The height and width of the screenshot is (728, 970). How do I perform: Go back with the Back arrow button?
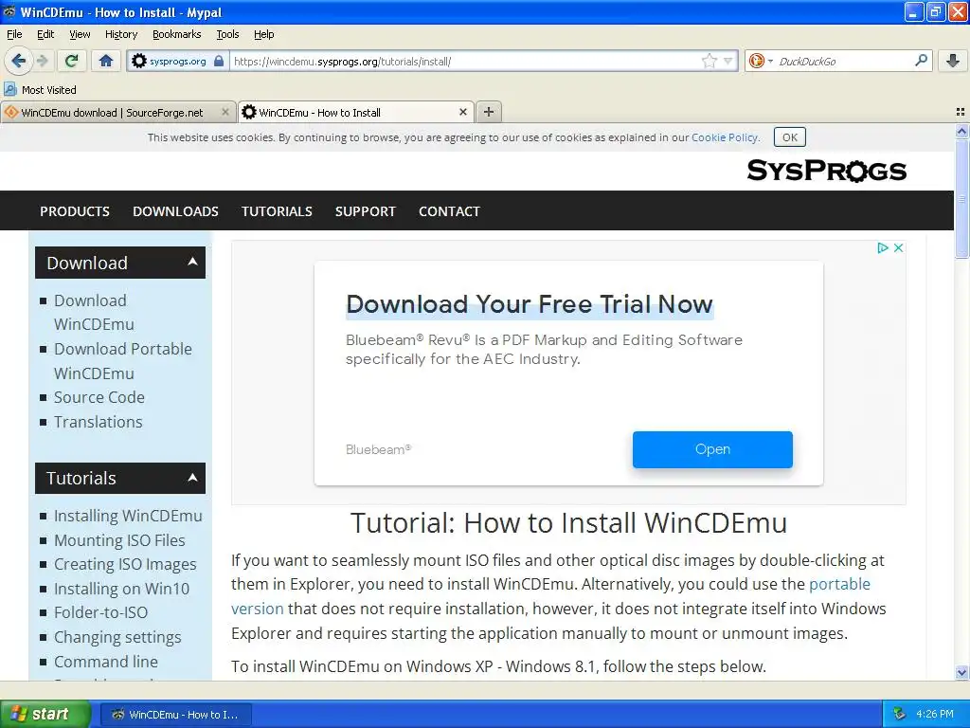point(18,61)
